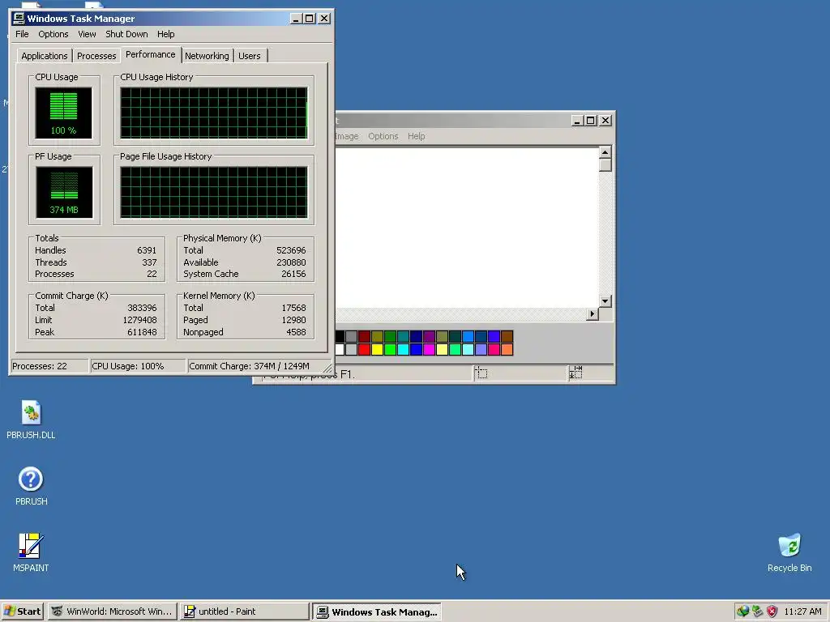Click the Task Manager title bar icon
The image size is (830, 622).
tap(19, 19)
